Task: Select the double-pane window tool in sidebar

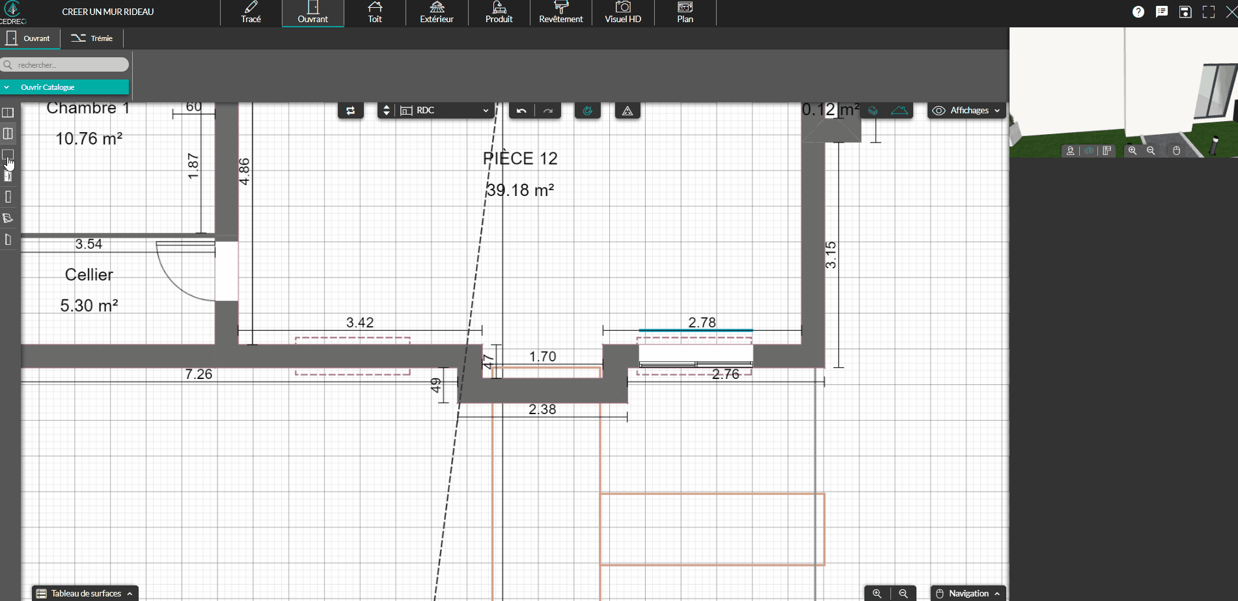Action: (x=8, y=113)
